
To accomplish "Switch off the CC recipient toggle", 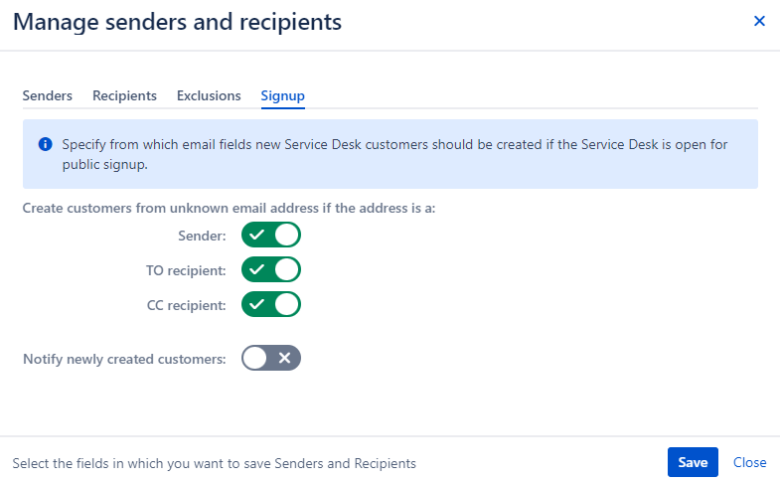I will pyautogui.click(x=271, y=304).
